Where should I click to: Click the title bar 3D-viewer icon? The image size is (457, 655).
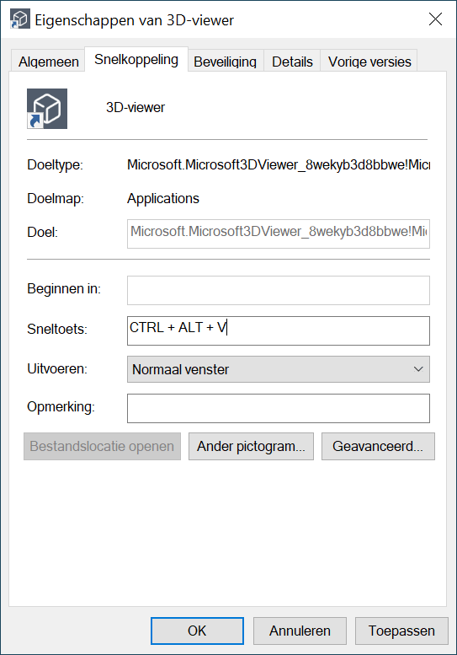(x=20, y=19)
